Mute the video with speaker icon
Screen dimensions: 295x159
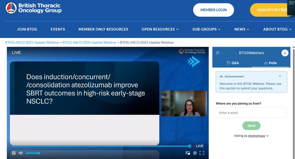pyautogui.click(x=21, y=153)
